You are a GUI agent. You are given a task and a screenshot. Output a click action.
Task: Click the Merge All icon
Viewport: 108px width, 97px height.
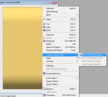[x=44, y=41]
